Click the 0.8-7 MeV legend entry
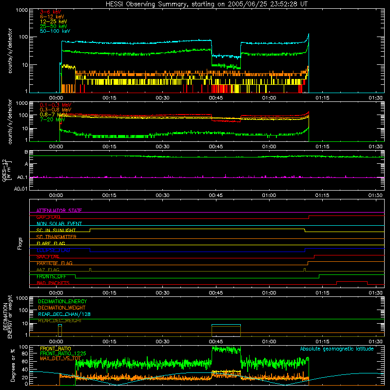Screen dimensions: 390x390 pyautogui.click(x=54, y=115)
